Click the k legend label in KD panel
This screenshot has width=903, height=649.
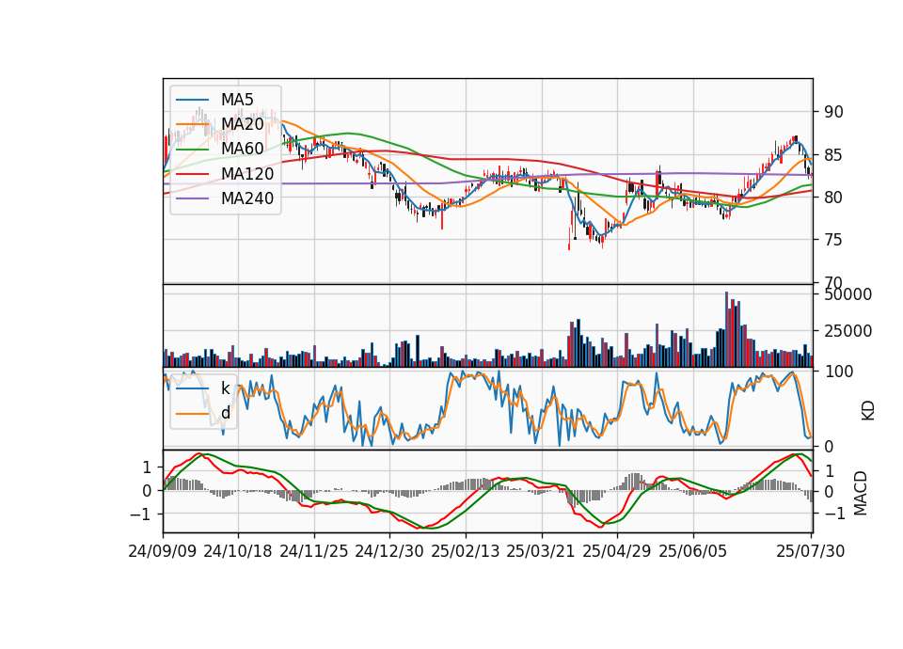225,388
